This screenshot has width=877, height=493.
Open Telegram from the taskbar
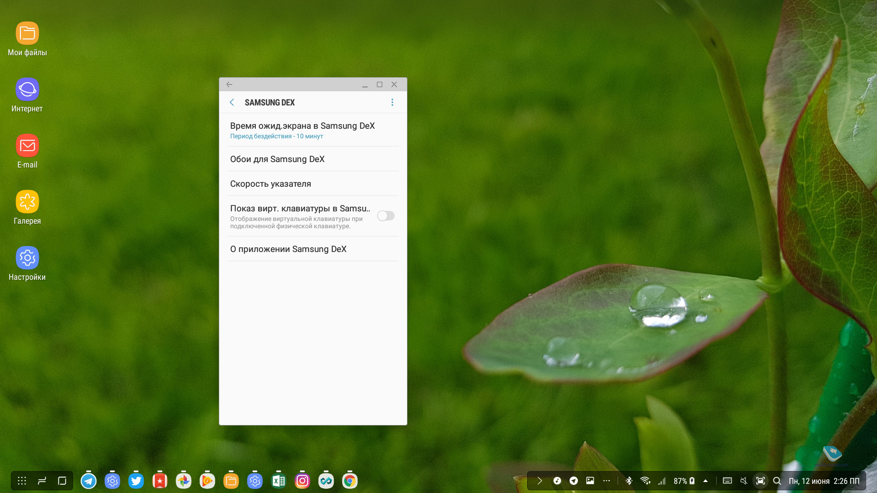[x=89, y=481]
